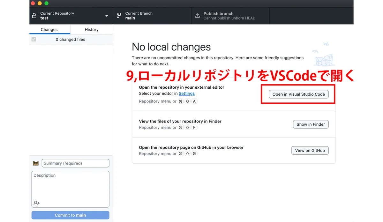
Task: Focus the Summary (required) field
Action: coord(75,163)
